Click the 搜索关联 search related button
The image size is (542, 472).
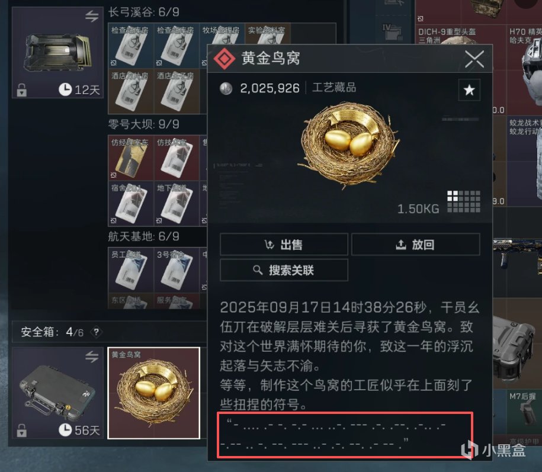(284, 270)
